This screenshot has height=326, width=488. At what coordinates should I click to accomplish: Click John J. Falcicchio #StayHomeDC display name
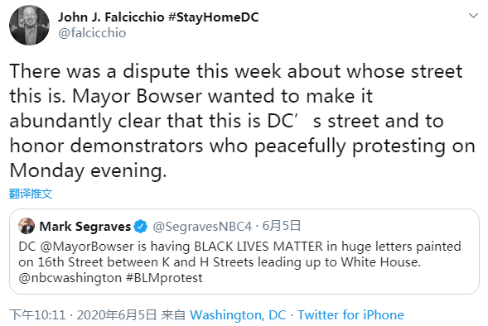coord(158,17)
